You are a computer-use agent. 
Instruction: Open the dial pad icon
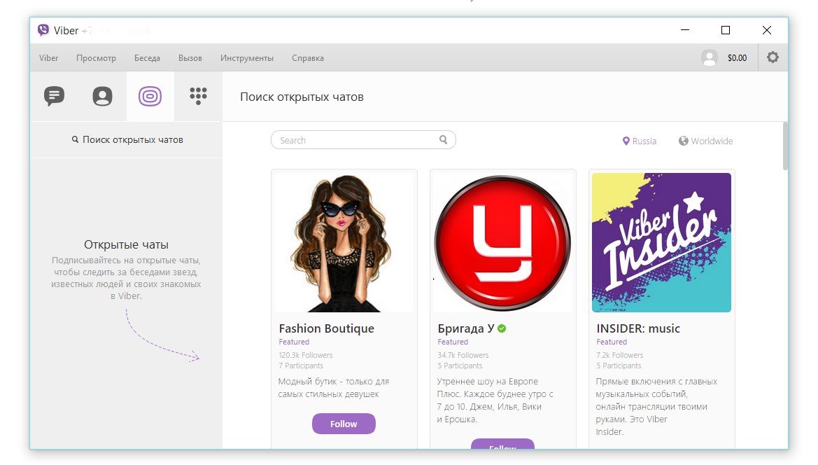pyautogui.click(x=199, y=96)
